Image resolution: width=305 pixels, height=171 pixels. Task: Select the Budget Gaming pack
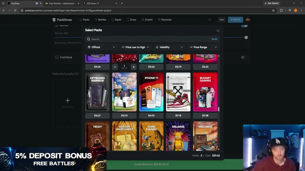tap(205, 92)
